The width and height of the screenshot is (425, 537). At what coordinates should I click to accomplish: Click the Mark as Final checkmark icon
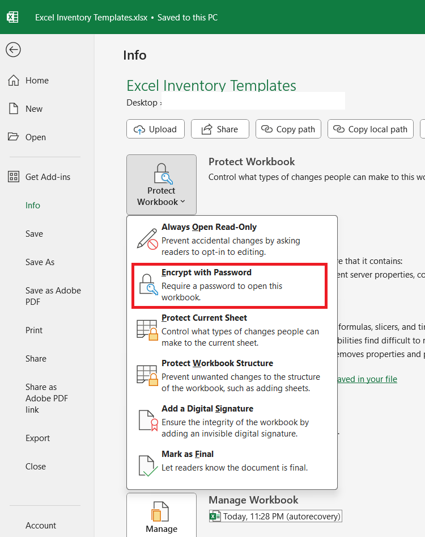[148, 466]
